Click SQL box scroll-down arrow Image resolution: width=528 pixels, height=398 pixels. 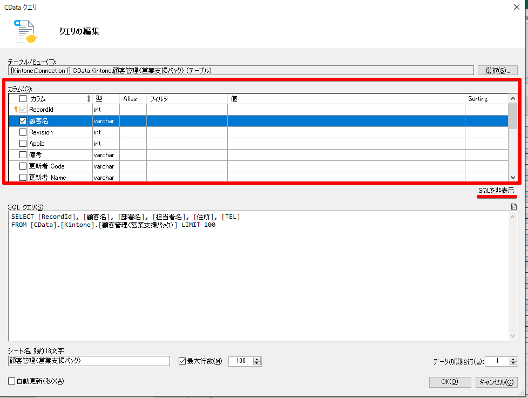click(x=512, y=336)
